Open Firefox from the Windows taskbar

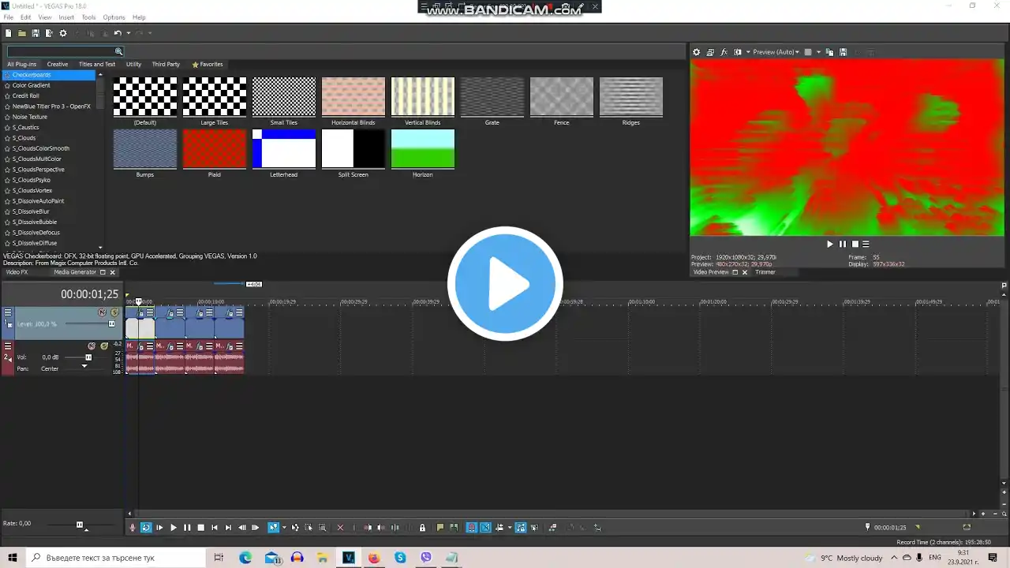click(x=374, y=558)
